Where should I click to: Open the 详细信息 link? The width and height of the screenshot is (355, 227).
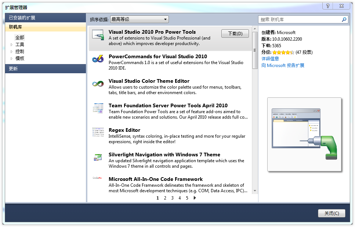(270, 59)
